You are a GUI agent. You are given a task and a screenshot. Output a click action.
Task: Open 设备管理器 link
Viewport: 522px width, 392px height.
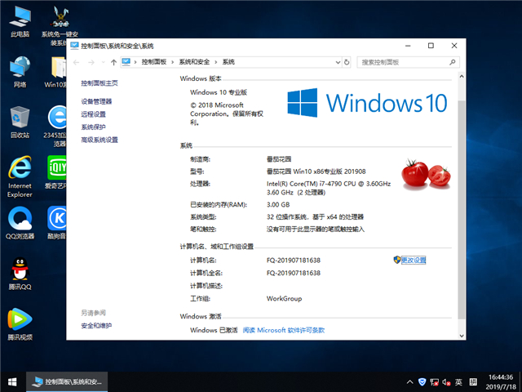[96, 101]
